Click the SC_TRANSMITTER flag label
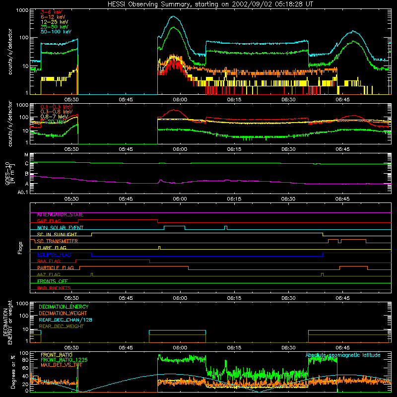Screen dimensions: 397x397 (x=57, y=241)
